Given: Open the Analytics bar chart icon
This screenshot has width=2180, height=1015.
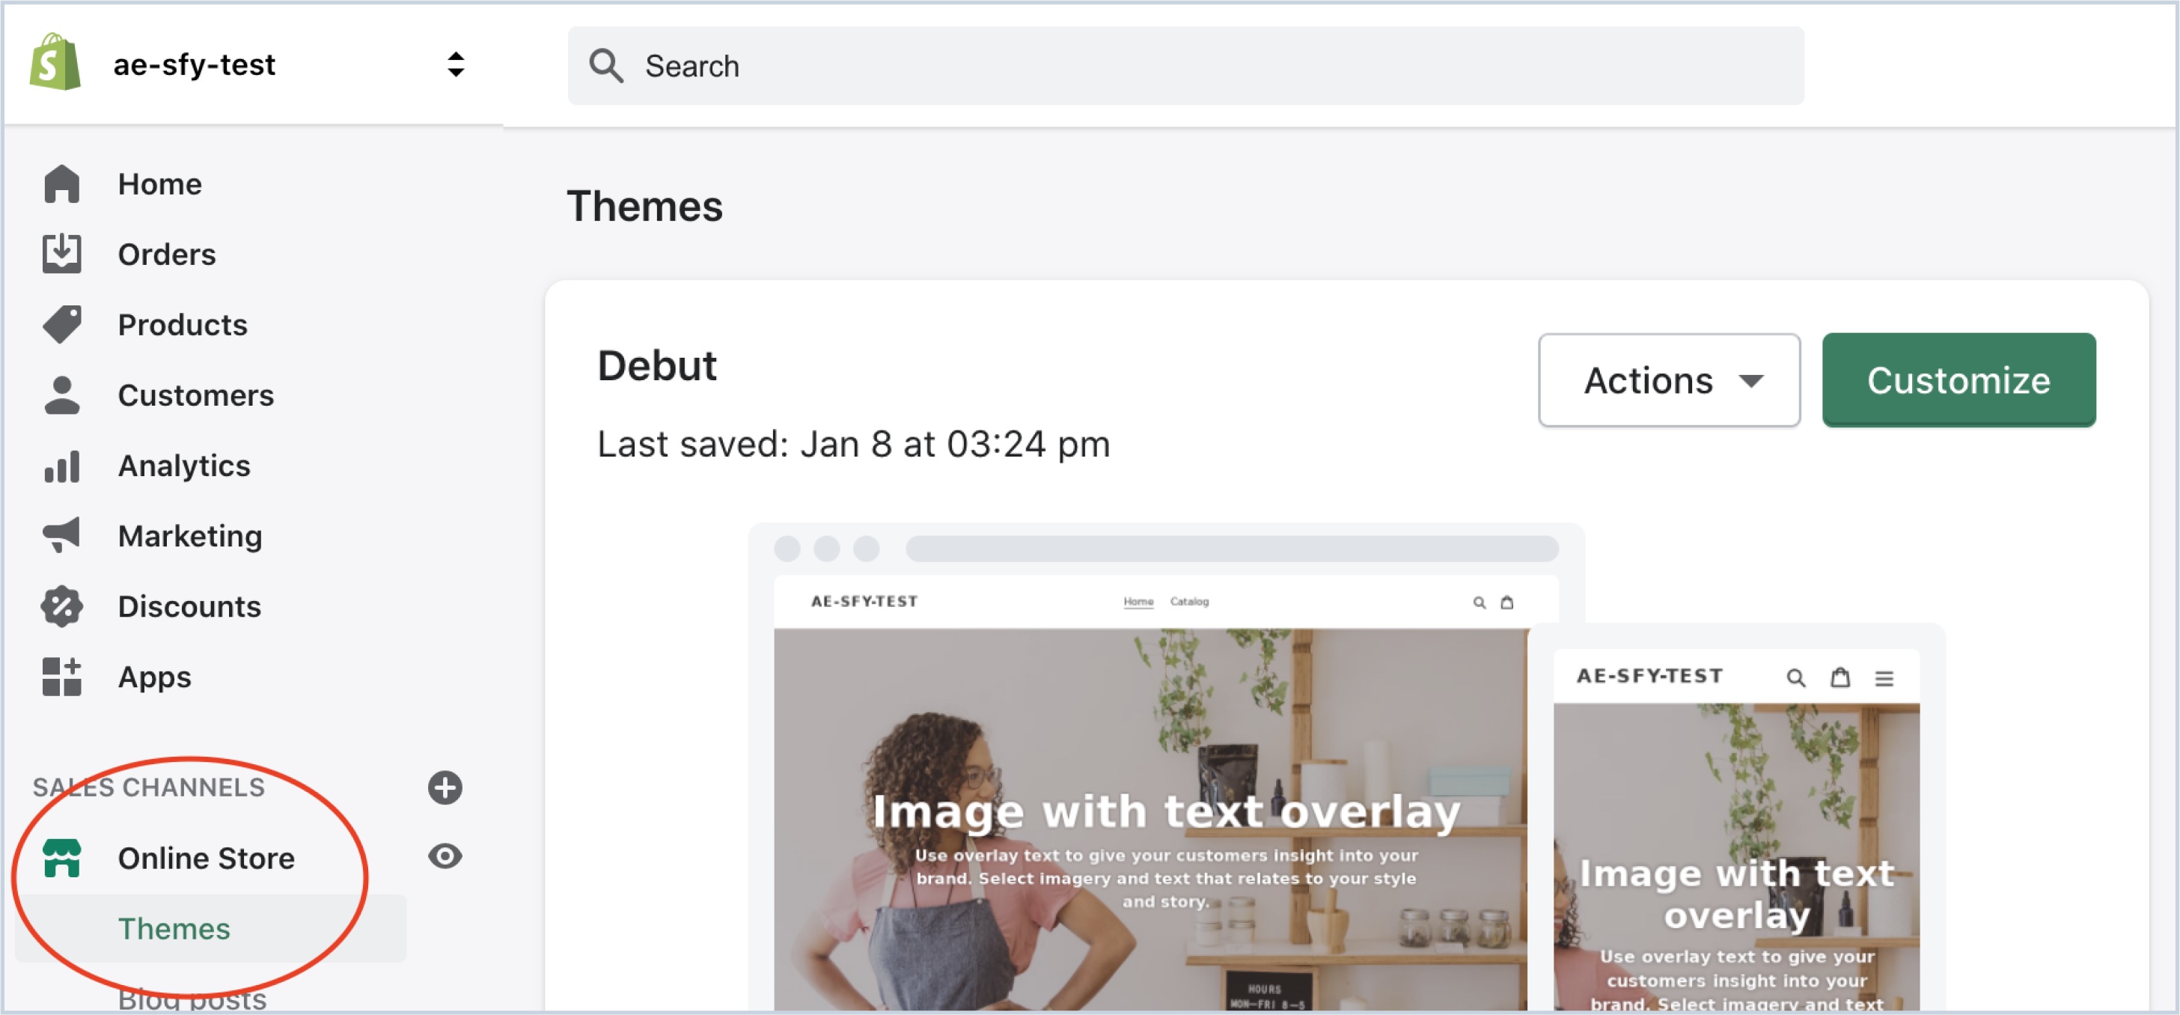Looking at the screenshot, I should tap(62, 466).
